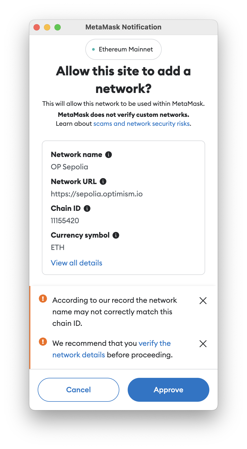Click the network details card

coord(123,207)
